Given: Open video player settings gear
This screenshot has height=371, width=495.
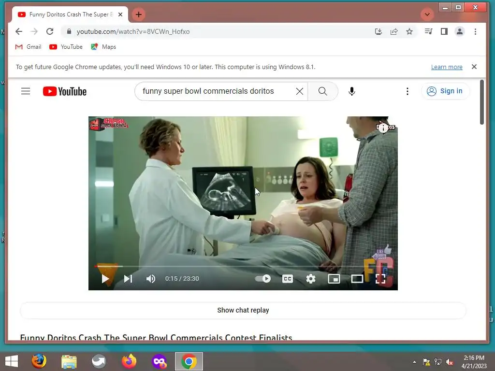Looking at the screenshot, I should point(311,279).
